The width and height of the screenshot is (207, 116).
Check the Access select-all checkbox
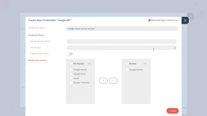(x=127, y=64)
